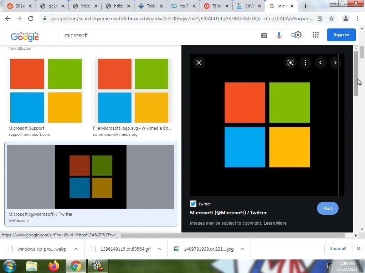Click the URL address bar

coord(181,18)
